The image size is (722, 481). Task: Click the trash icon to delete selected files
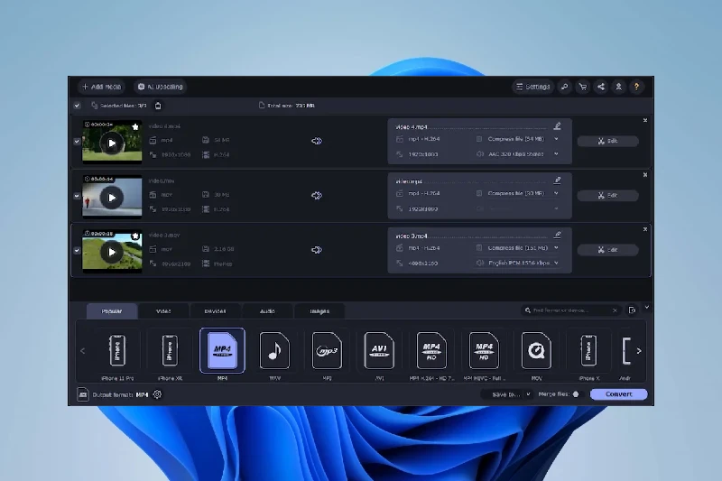pos(158,106)
